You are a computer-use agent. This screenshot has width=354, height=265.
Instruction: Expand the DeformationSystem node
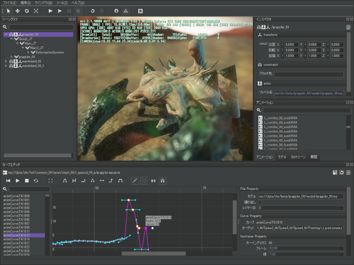(28, 52)
